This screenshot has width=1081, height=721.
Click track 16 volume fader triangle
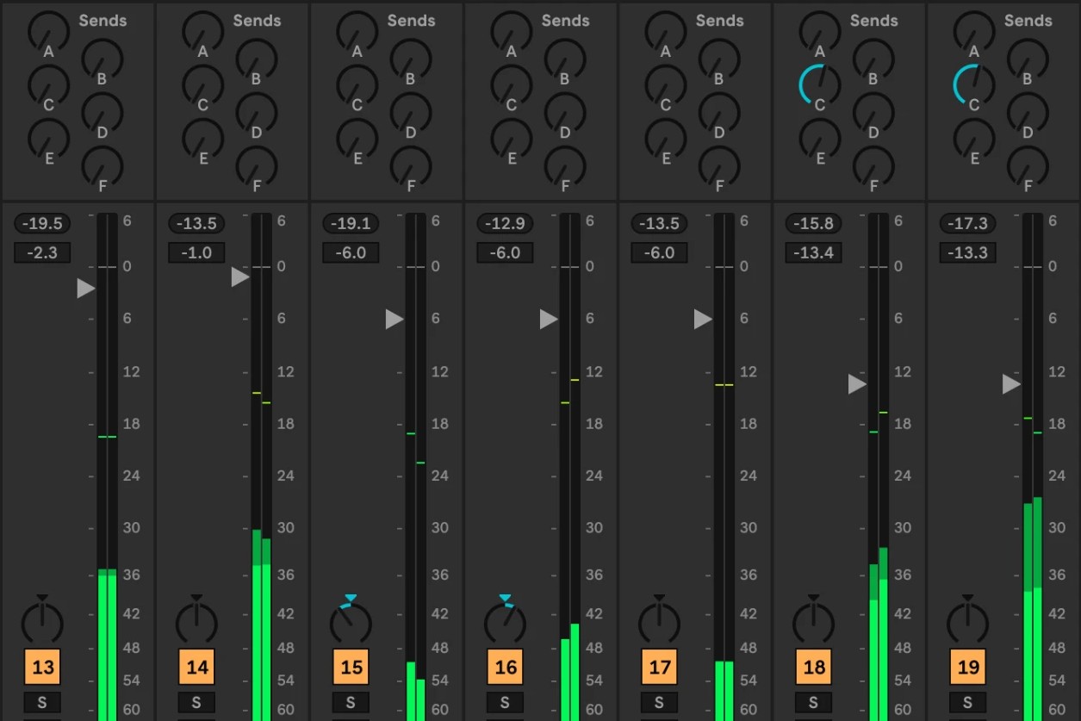click(x=549, y=320)
